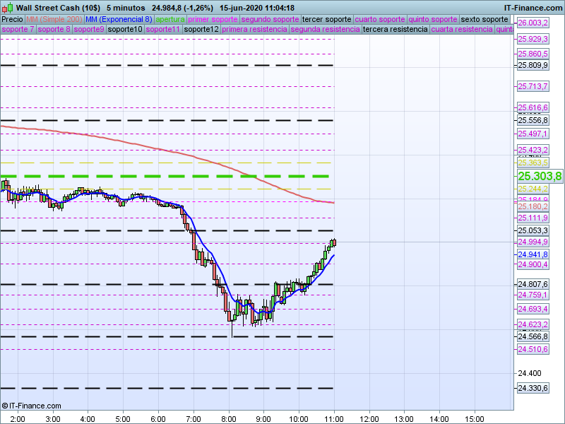Click the 25.616,6 price label
Image resolution: width=565 pixels, height=424 pixels.
click(533, 107)
